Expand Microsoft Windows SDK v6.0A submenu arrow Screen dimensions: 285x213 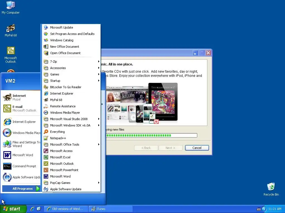click(x=99, y=125)
